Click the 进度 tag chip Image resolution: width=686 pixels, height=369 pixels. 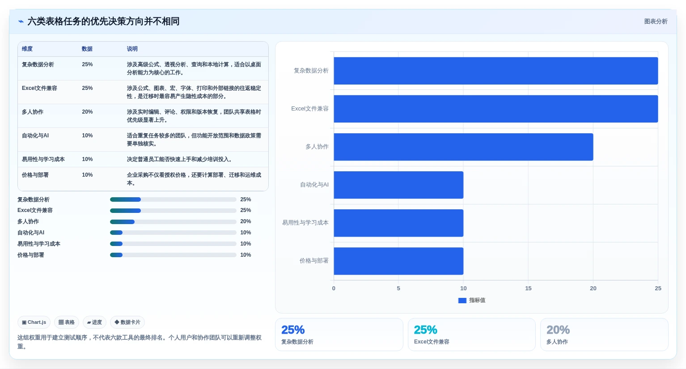pyautogui.click(x=94, y=322)
